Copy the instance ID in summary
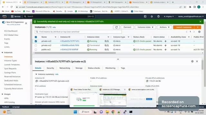Viewport: 206px width, 115px height. point(36,81)
